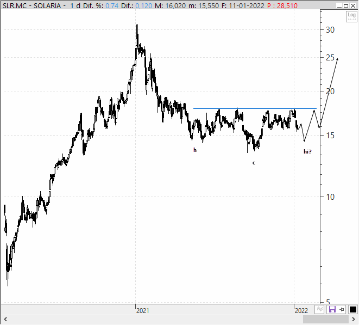Viewport: 359px width, 325px height.
Task: Click the 2021 time axis label
Action: click(142, 310)
